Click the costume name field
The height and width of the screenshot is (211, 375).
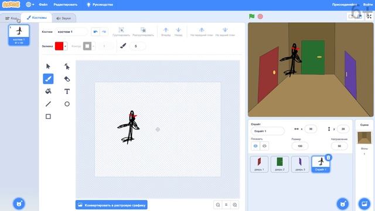point(71,32)
